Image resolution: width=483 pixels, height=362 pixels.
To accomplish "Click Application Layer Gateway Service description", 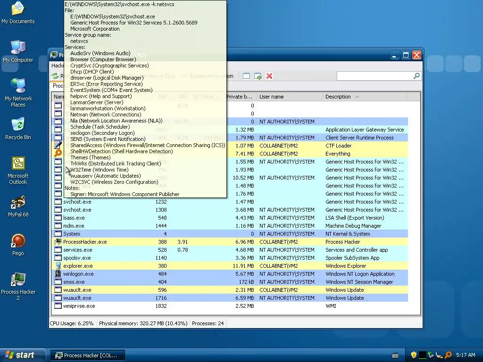I will [365, 130].
